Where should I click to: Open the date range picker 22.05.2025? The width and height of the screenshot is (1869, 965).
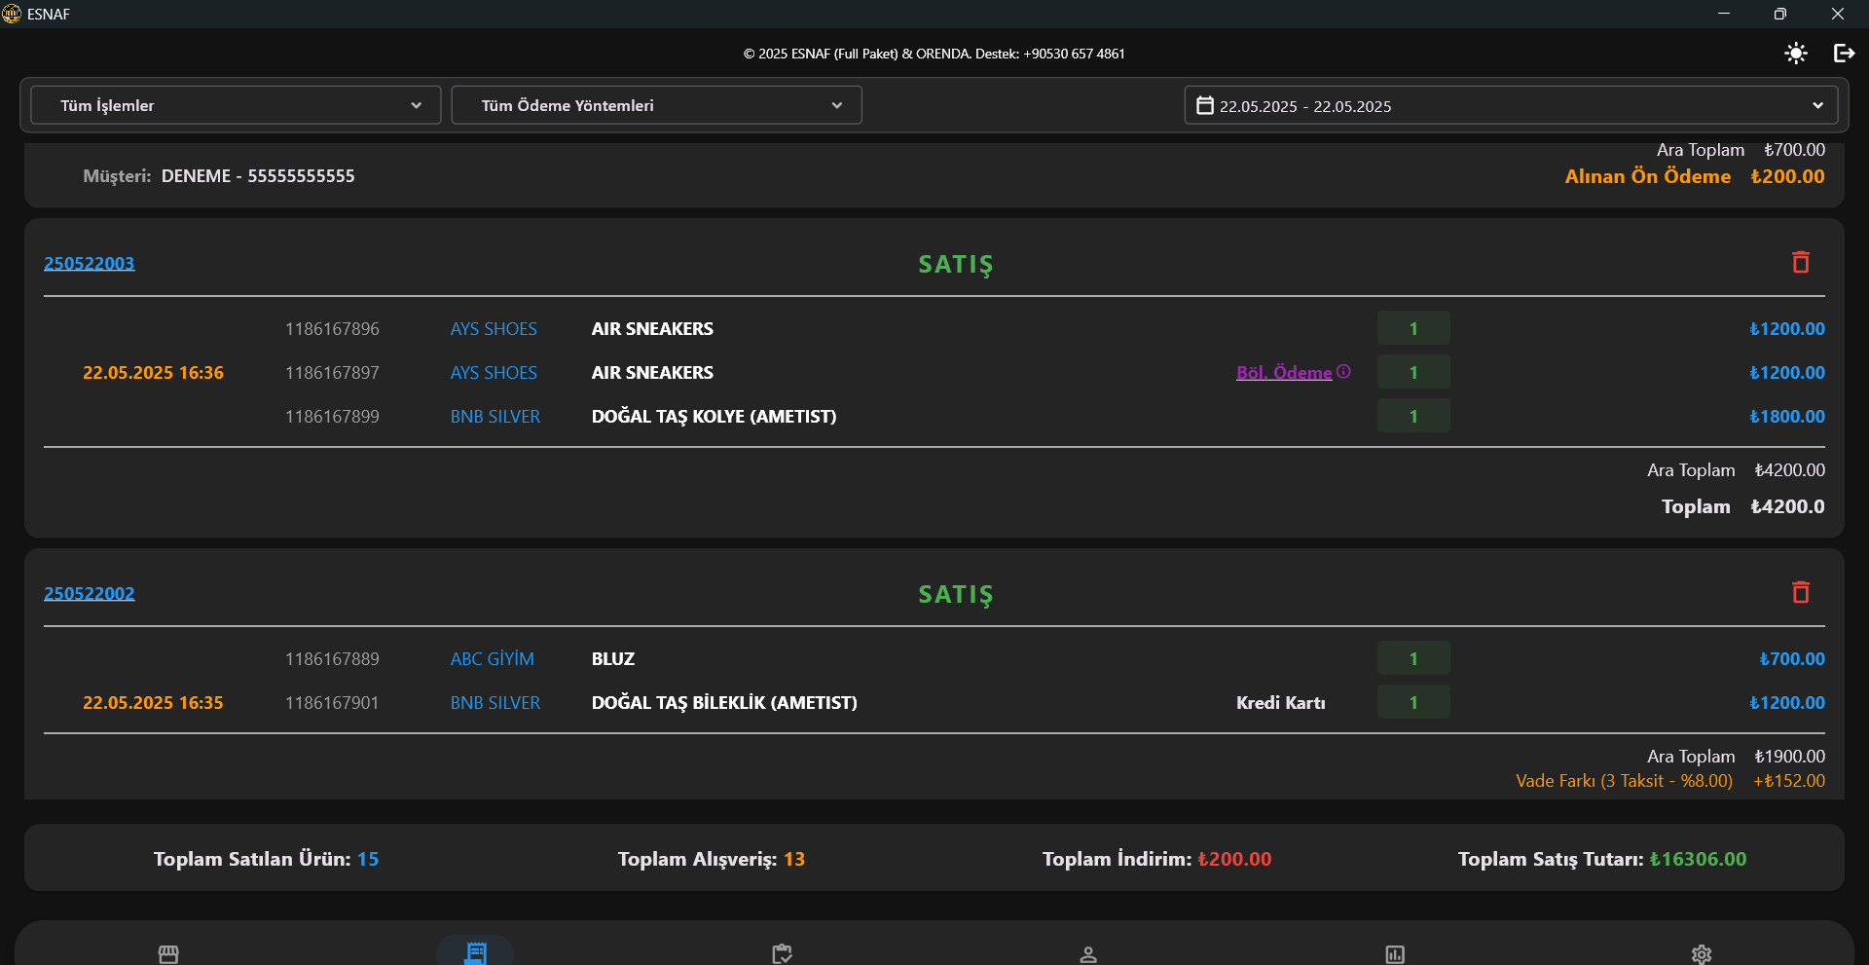click(1510, 105)
